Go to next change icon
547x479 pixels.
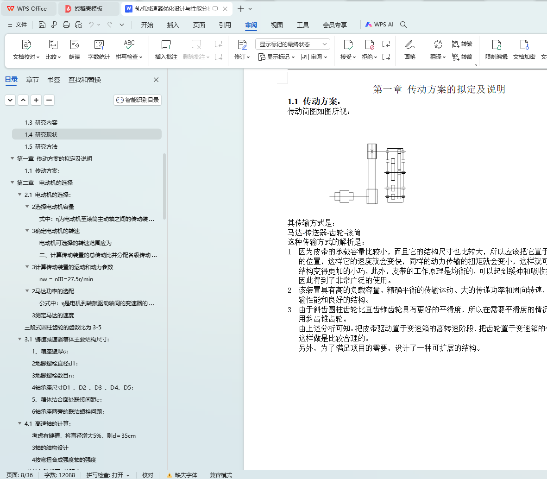(386, 57)
